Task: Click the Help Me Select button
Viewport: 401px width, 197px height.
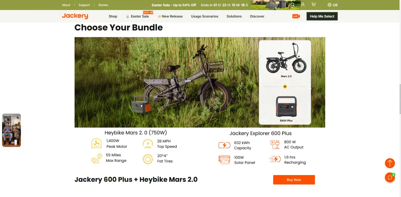Action: point(322,16)
